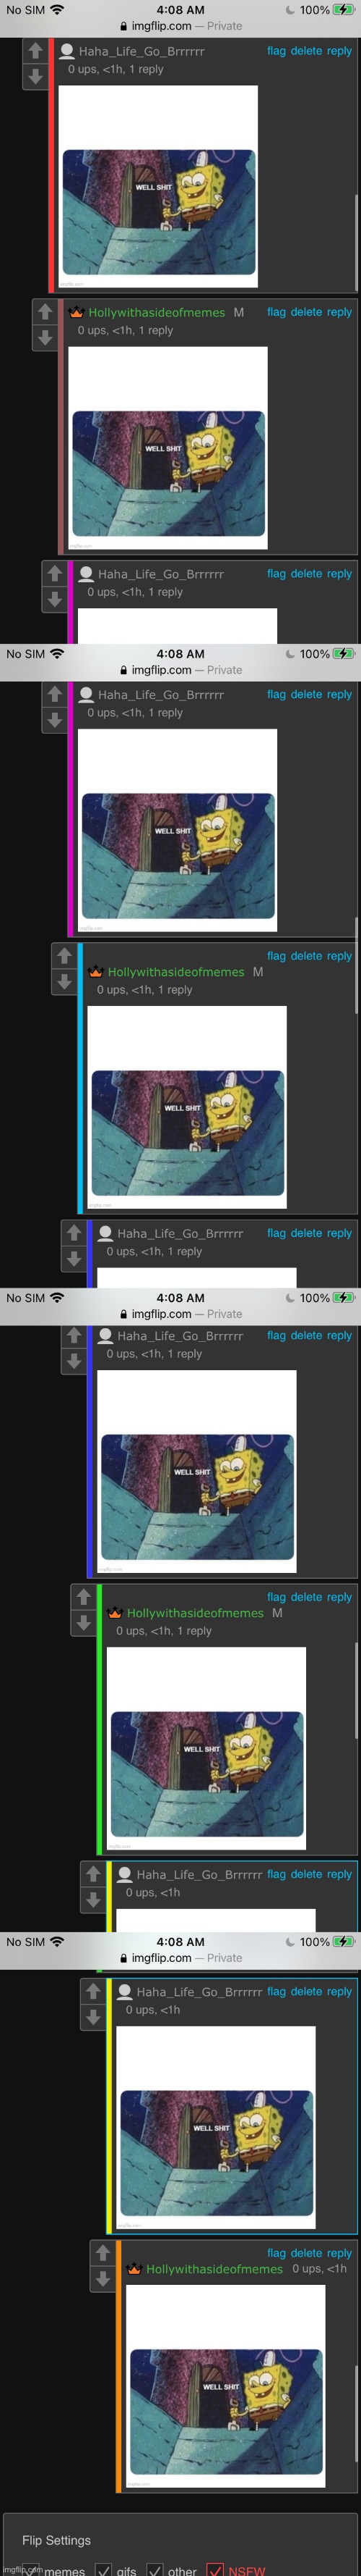Toggle the other checkbox in Flip Settings
Screen dimensions: 361x2576
[x=155, y=2569]
